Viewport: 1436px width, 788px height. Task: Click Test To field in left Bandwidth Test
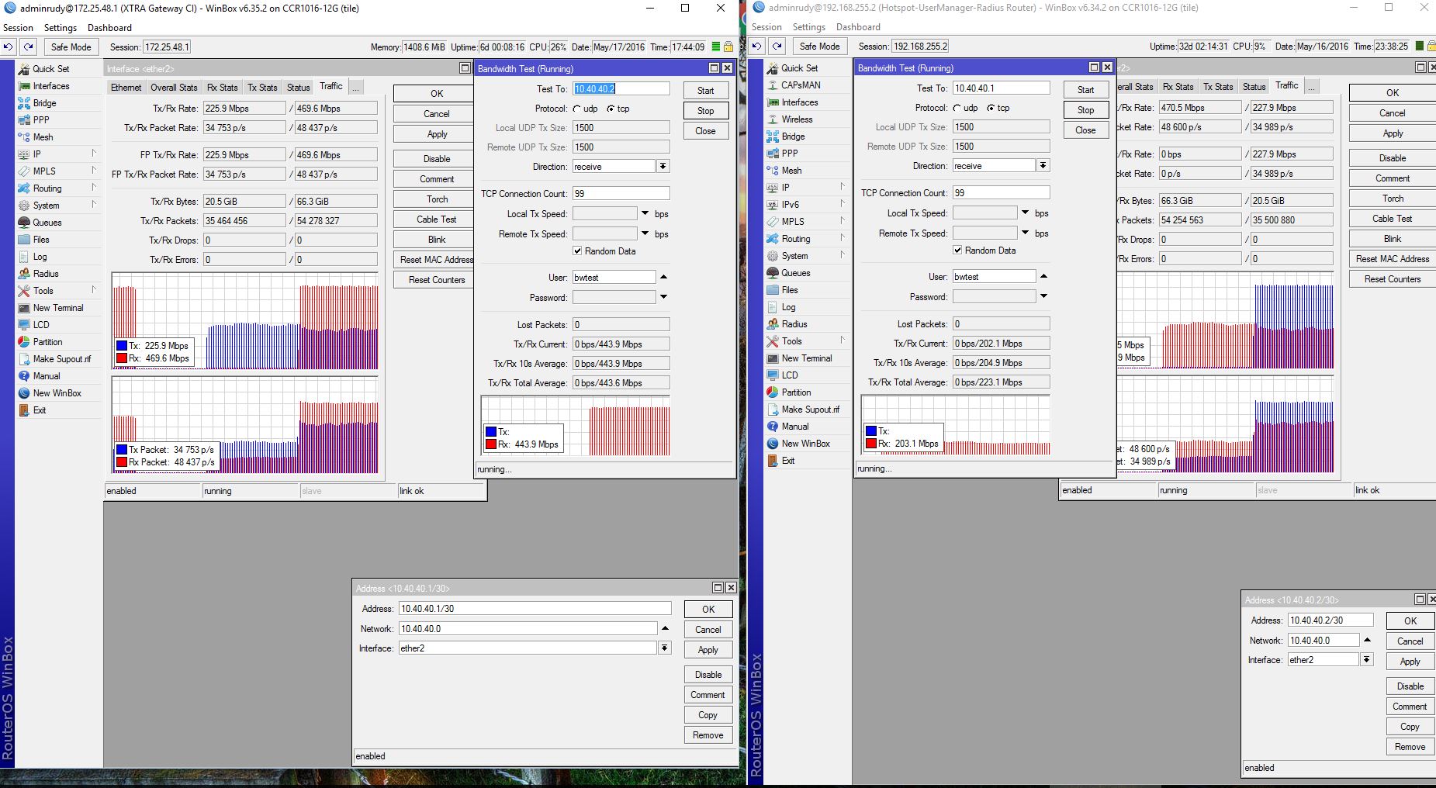[621, 89]
